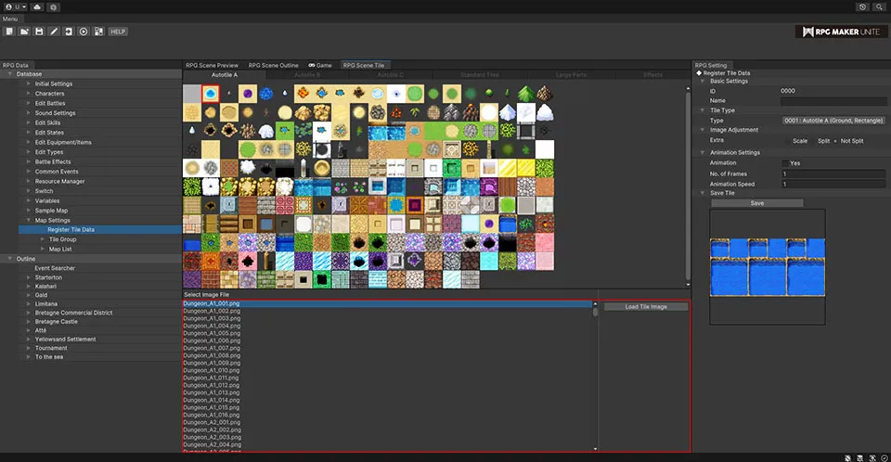
Task: Switch to the RPG Scene Preview tab
Action: (212, 65)
